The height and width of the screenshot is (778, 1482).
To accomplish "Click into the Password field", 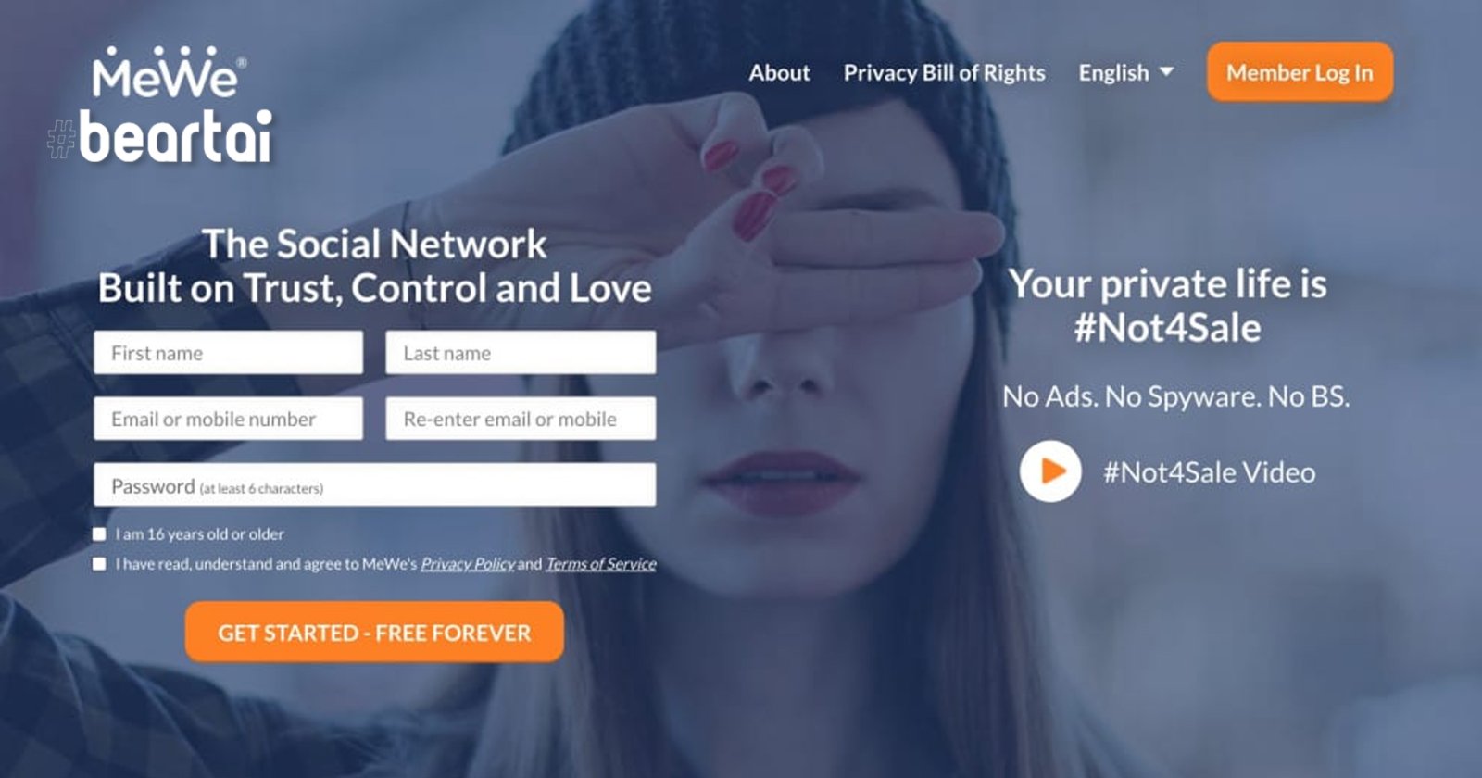I will (374, 485).
